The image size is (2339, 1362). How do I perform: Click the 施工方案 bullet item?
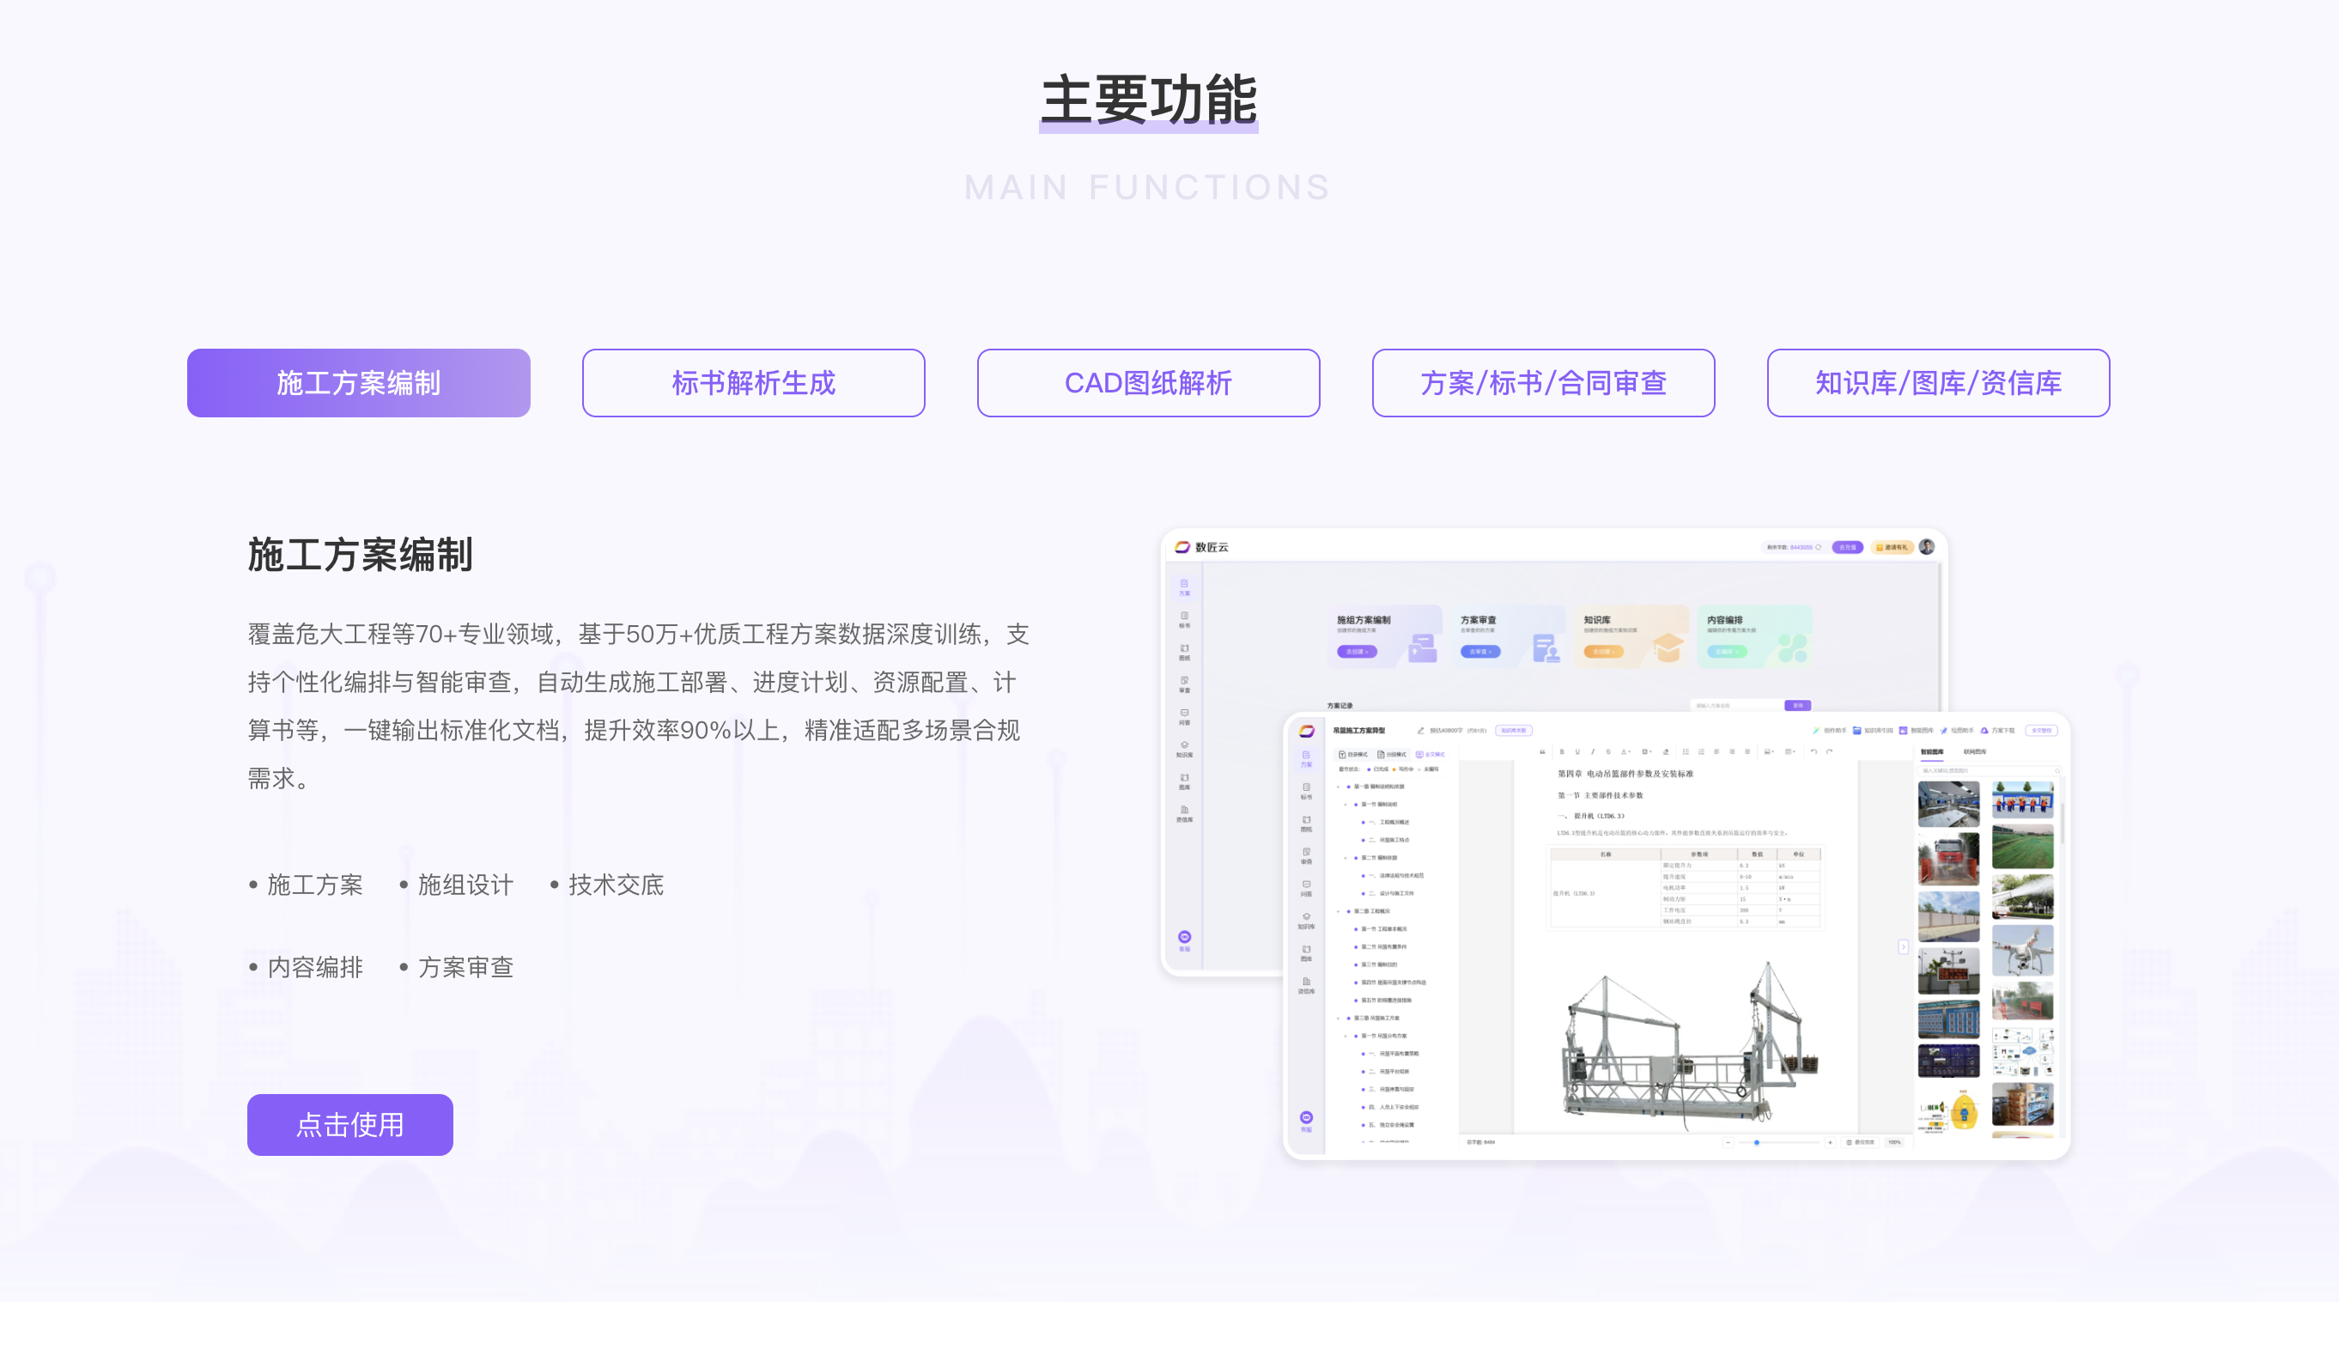pos(307,885)
